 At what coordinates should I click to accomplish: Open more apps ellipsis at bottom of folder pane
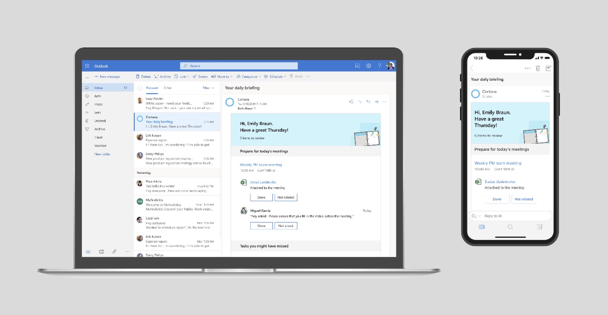click(127, 251)
